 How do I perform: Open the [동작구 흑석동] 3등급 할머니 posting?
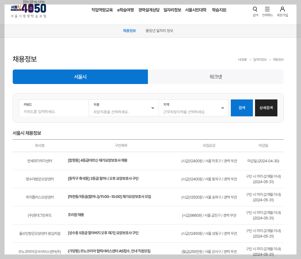(x=103, y=179)
